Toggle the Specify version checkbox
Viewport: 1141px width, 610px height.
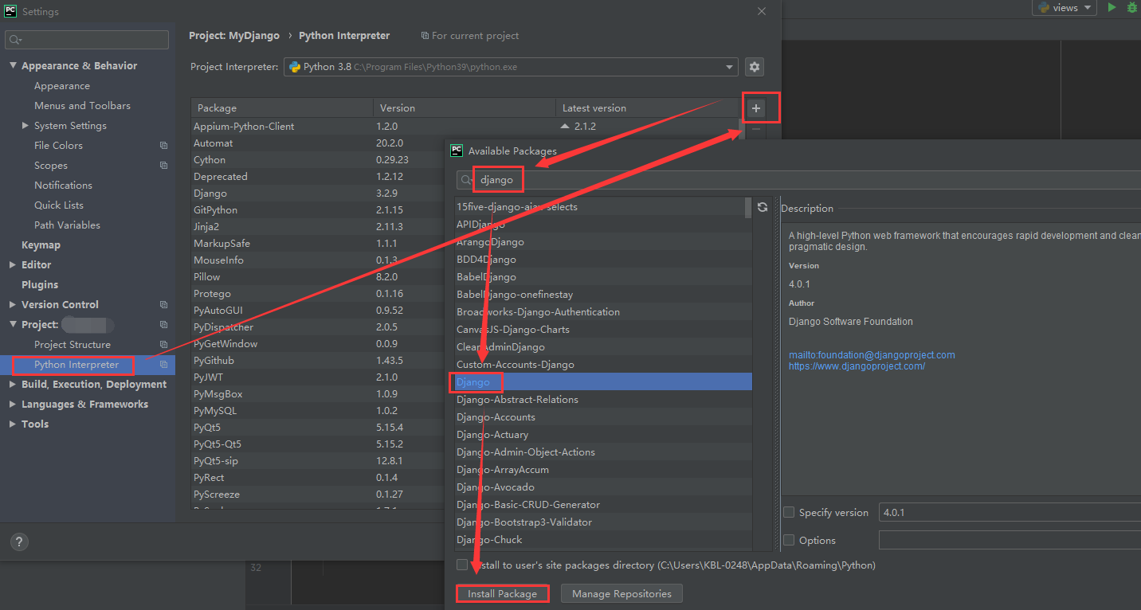tap(789, 512)
